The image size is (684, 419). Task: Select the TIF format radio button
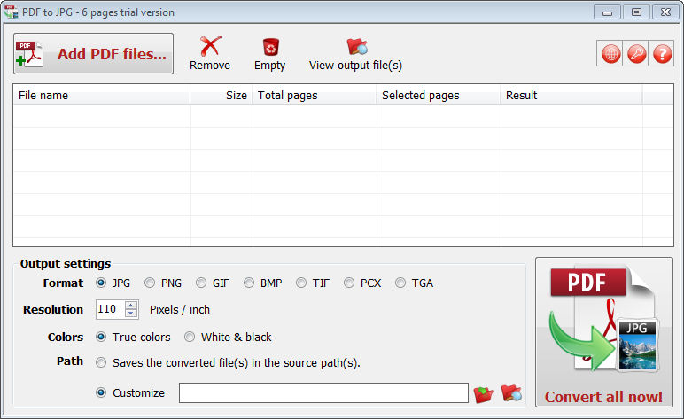tap(301, 283)
